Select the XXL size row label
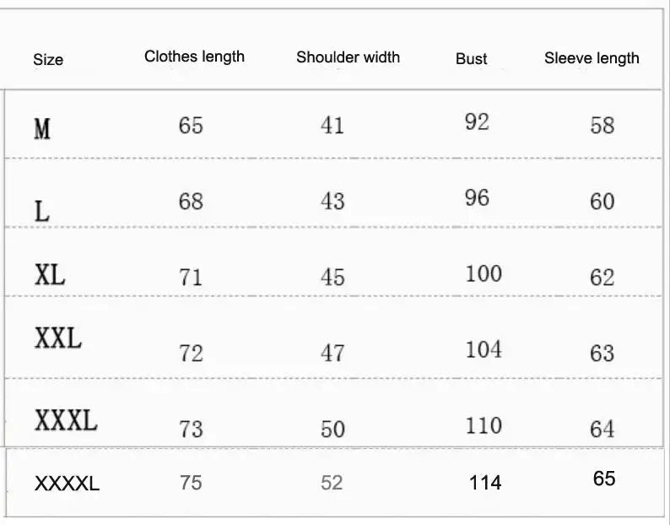The height and width of the screenshot is (525, 670). click(57, 338)
